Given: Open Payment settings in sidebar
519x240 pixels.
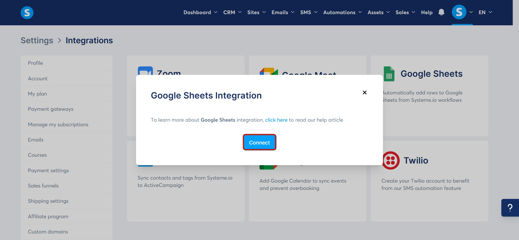Looking at the screenshot, I should [x=66, y=170].
